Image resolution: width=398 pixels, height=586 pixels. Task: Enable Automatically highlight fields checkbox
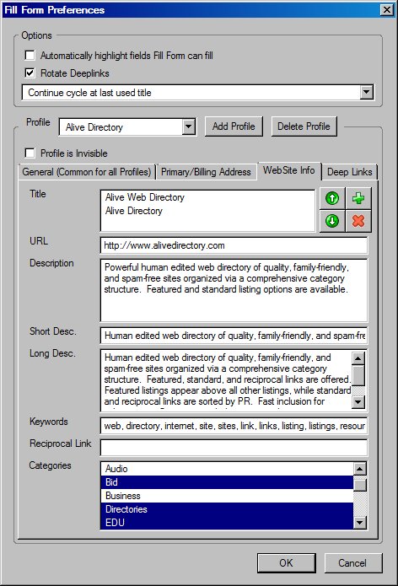[x=30, y=56]
